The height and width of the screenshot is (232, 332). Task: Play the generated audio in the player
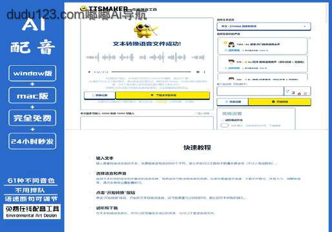click(89, 72)
